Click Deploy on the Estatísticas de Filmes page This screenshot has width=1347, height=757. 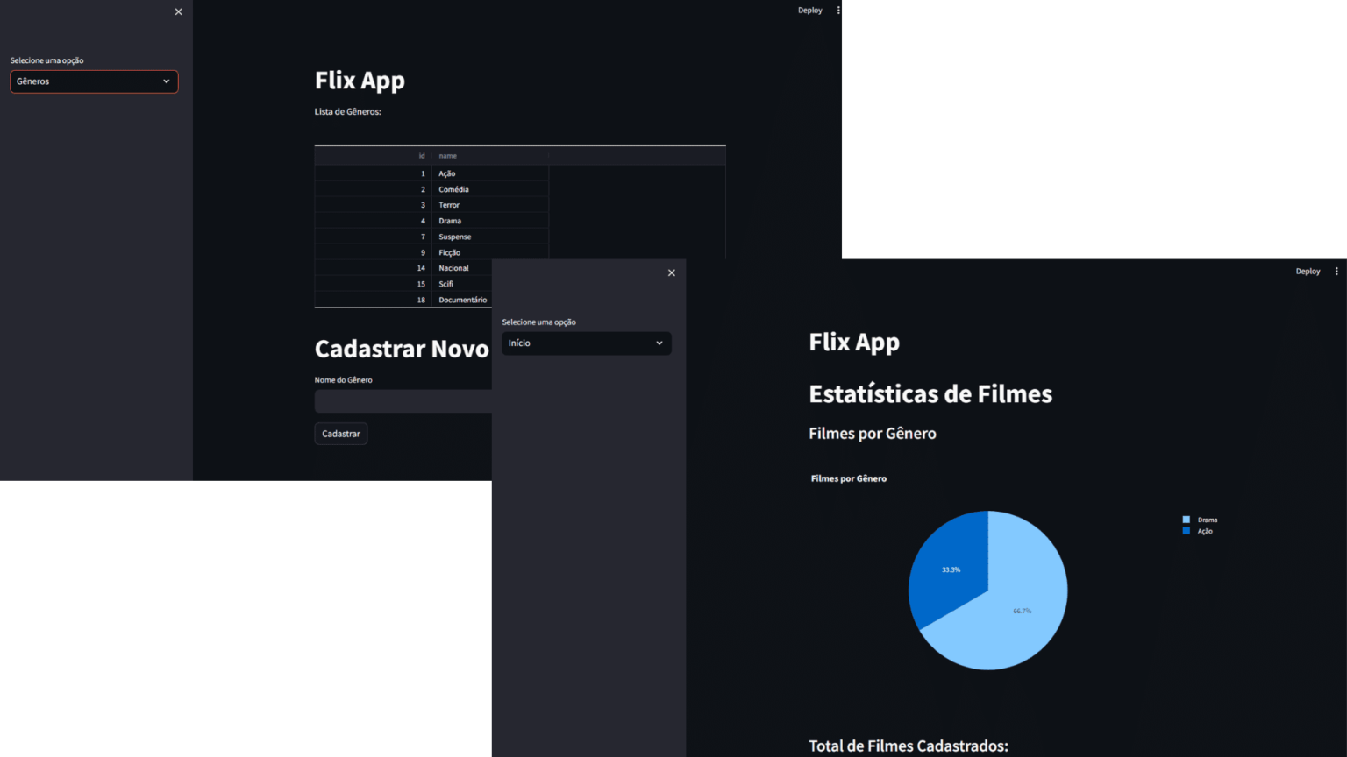coord(1308,272)
